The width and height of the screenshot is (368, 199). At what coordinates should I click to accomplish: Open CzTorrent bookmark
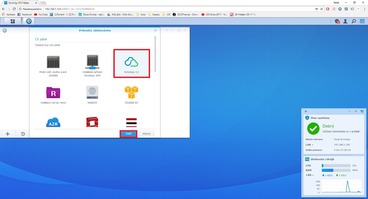(63, 15)
